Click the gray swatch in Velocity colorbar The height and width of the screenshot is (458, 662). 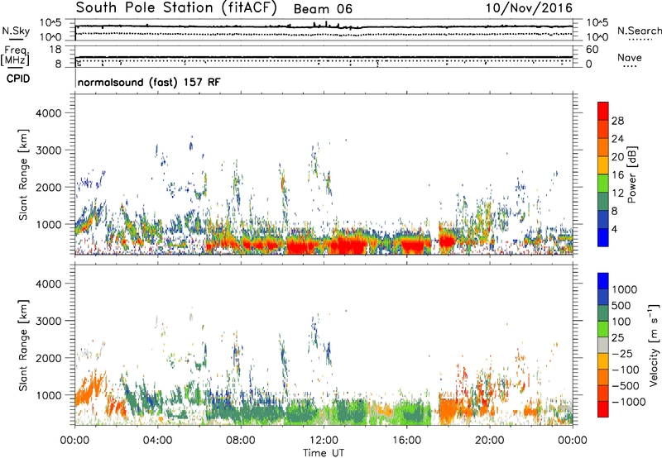(x=603, y=345)
